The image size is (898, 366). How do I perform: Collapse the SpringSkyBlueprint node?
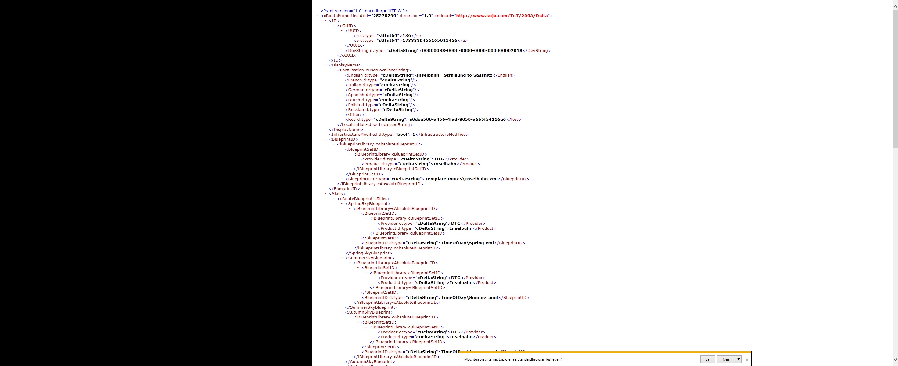[342, 203]
